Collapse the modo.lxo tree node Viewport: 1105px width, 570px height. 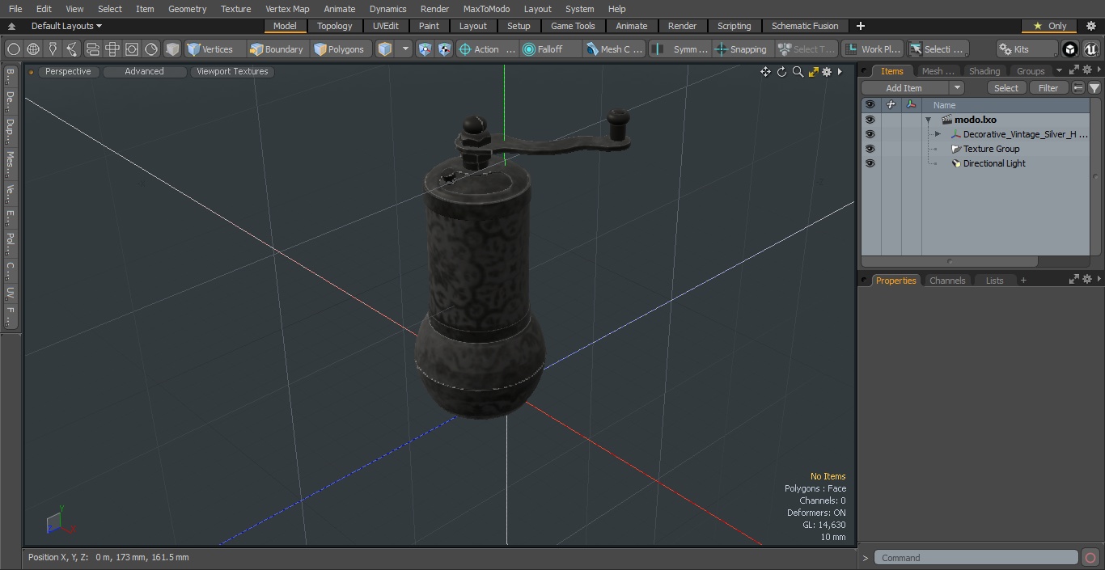tap(928, 120)
